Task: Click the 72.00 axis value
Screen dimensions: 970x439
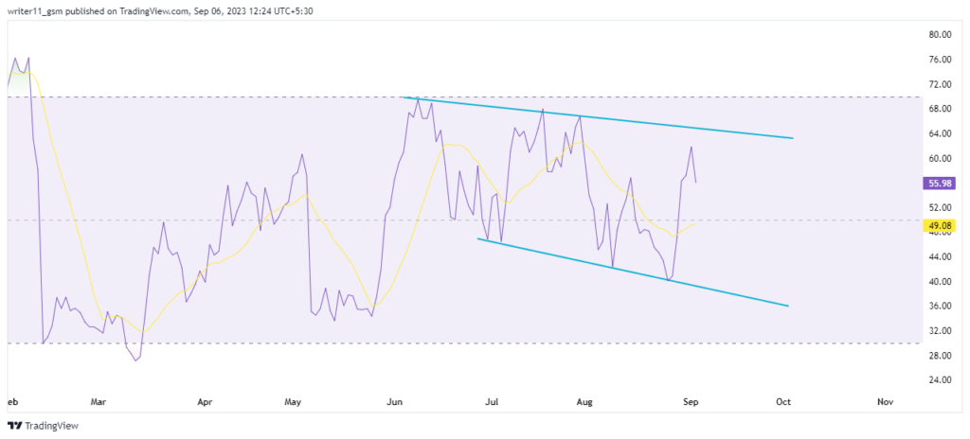Action: click(x=939, y=84)
